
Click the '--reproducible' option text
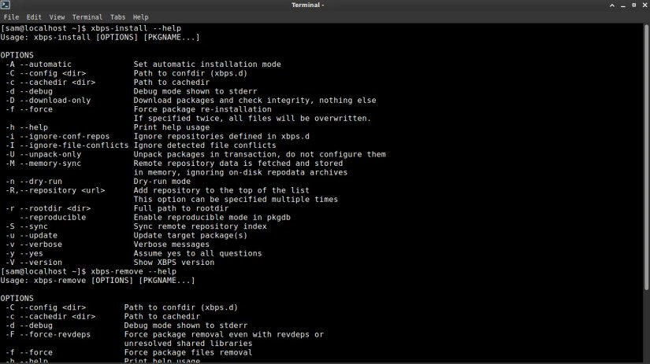tap(53, 217)
